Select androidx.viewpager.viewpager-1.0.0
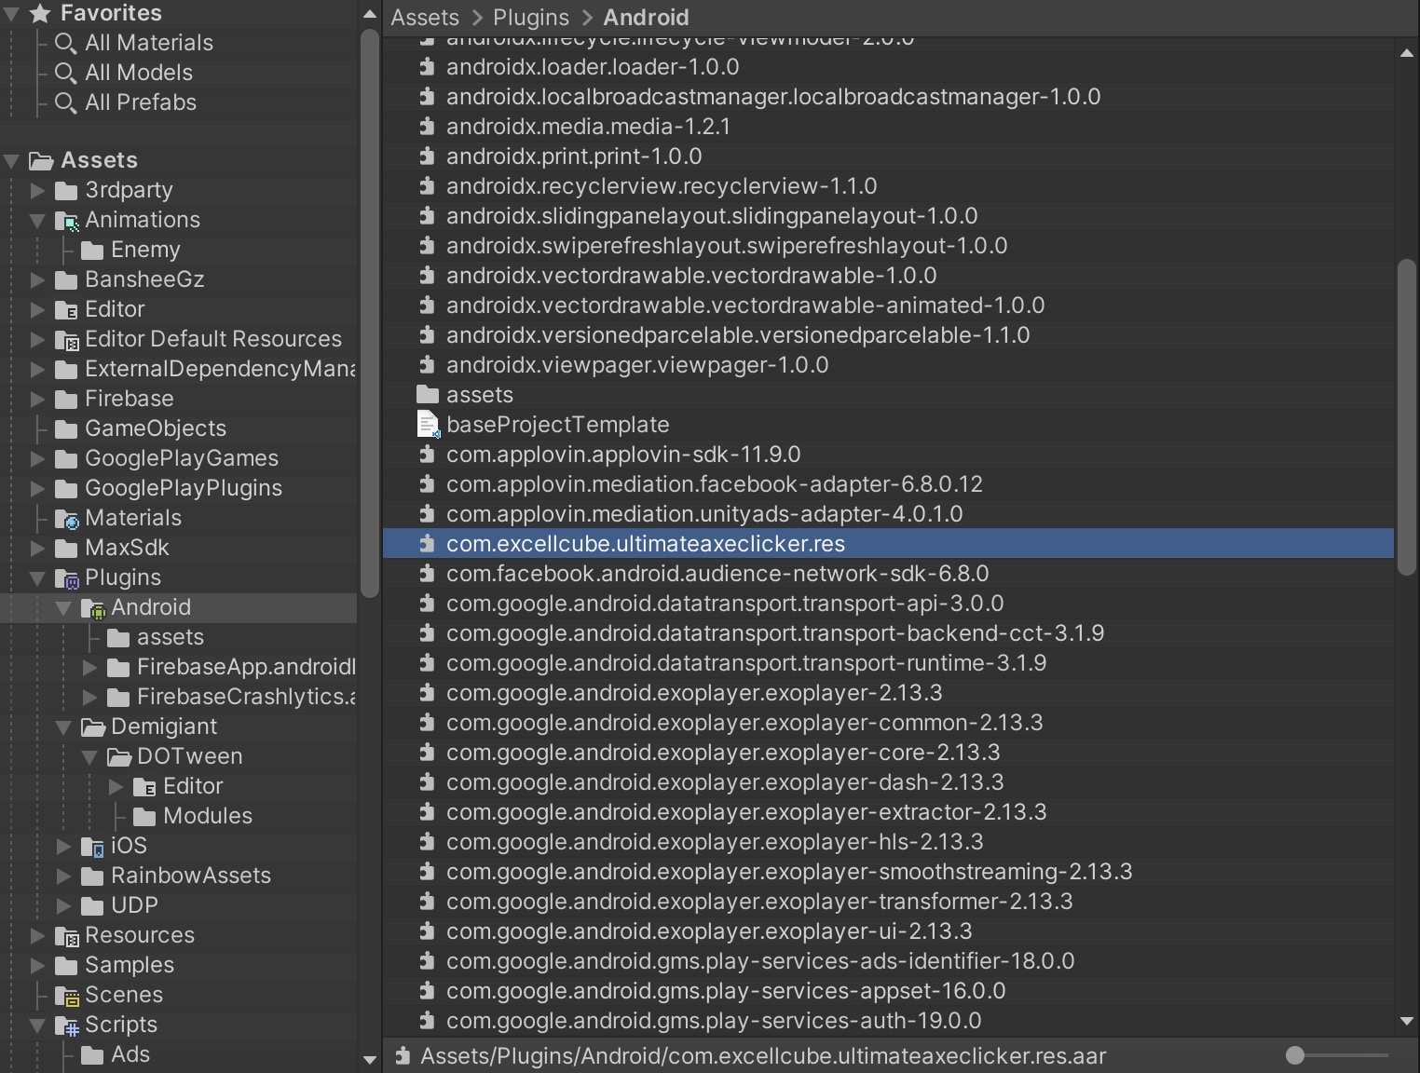The width and height of the screenshot is (1420, 1073). click(888, 365)
